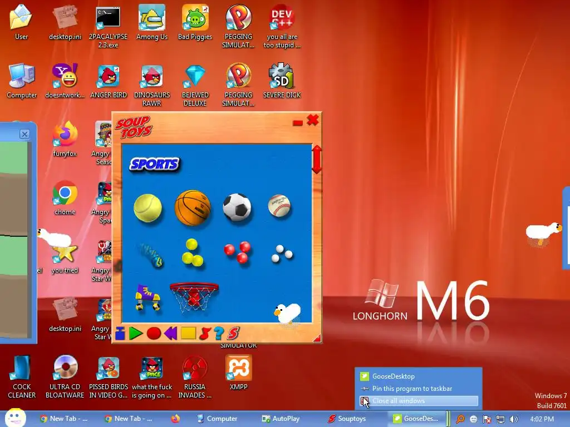Image resolution: width=570 pixels, height=427 pixels.
Task: Pick the purple roller skate toy
Action: click(148, 298)
